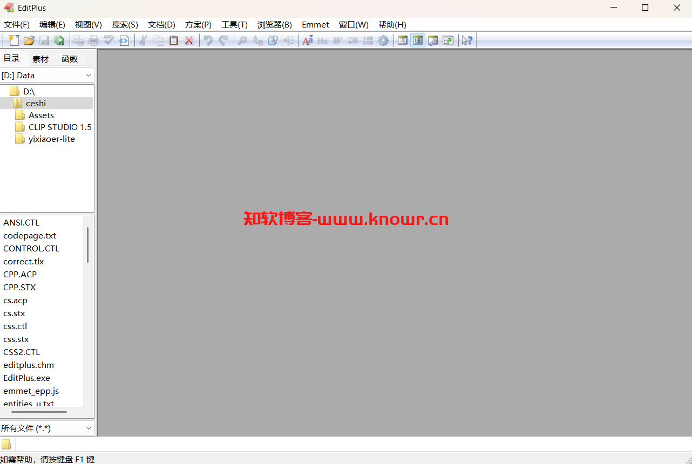The height and width of the screenshot is (464, 692).
Task: Open Print Preview from the toolbar
Action: click(x=79, y=40)
